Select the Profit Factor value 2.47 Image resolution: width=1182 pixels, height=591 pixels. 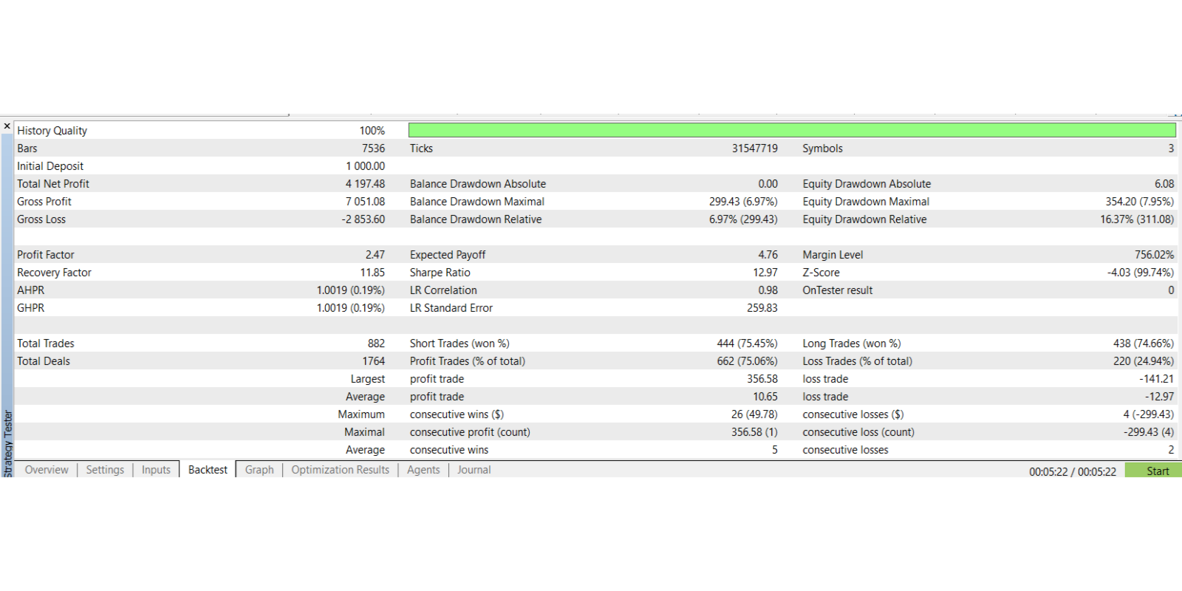pyautogui.click(x=375, y=255)
